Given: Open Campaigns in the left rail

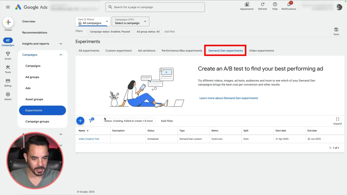Looking at the screenshot, I should coord(8,42).
